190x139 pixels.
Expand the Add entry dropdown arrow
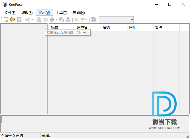[x=32, y=20]
